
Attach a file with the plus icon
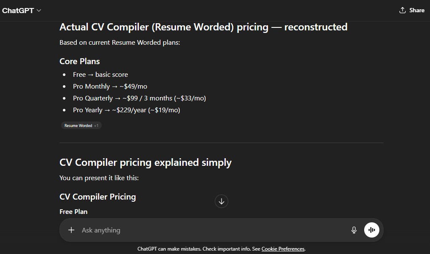[71, 230]
